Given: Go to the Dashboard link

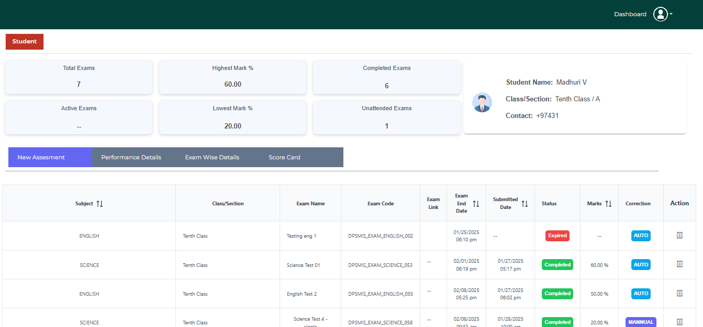Looking at the screenshot, I should (x=630, y=14).
